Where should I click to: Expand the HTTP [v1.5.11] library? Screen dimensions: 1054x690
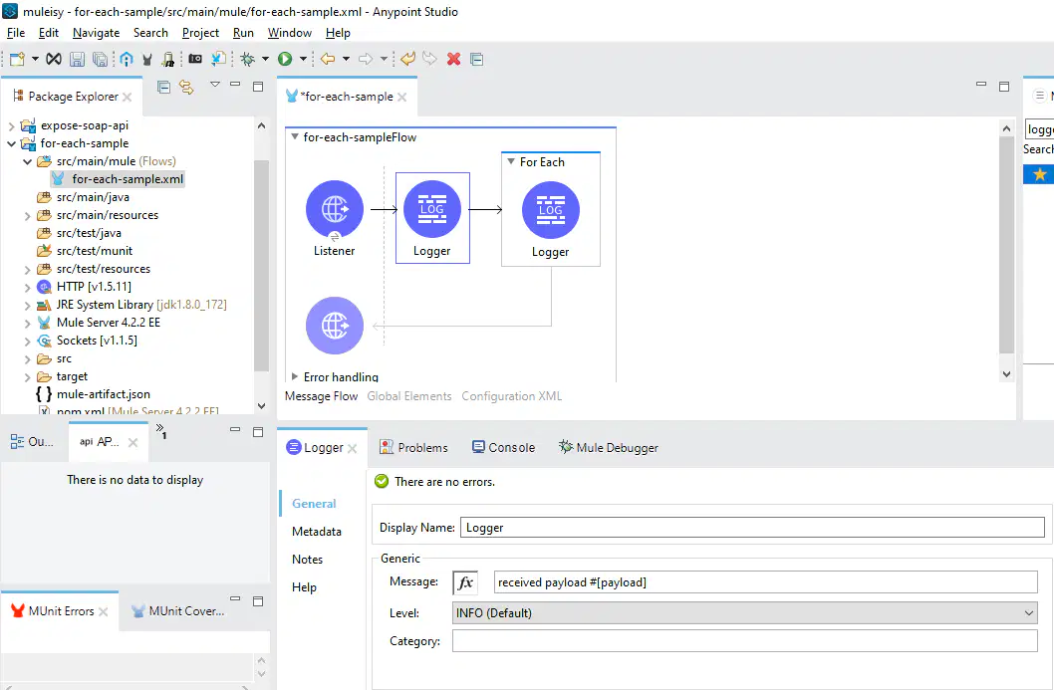click(x=28, y=288)
